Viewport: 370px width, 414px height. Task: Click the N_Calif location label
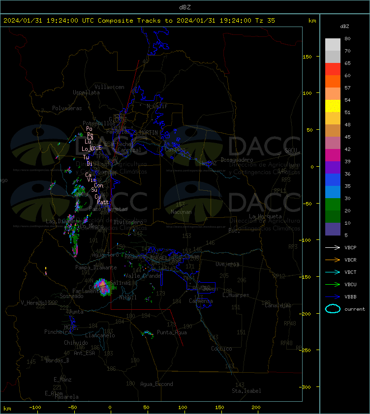(157, 106)
